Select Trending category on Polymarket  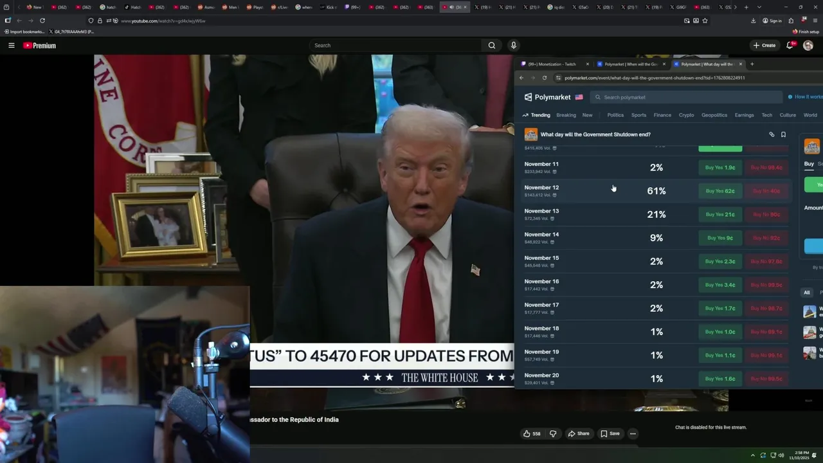pyautogui.click(x=536, y=115)
